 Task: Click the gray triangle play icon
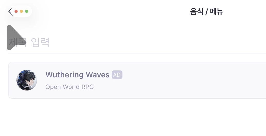point(15,38)
